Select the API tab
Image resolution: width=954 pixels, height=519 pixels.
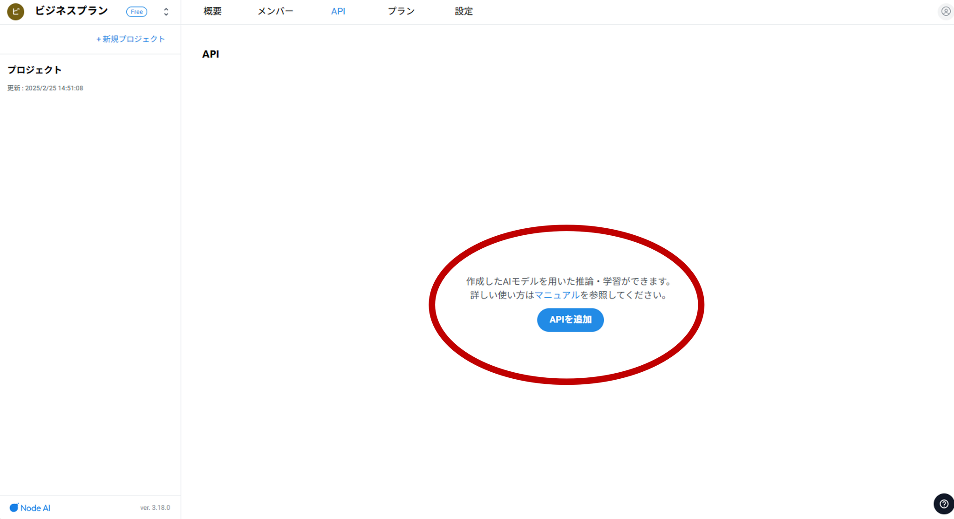(338, 11)
